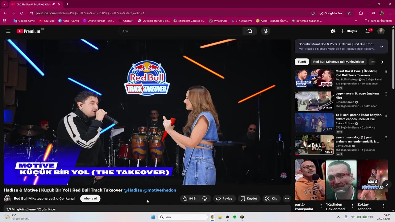Open Spotify from the taskbar

(x=235, y=217)
